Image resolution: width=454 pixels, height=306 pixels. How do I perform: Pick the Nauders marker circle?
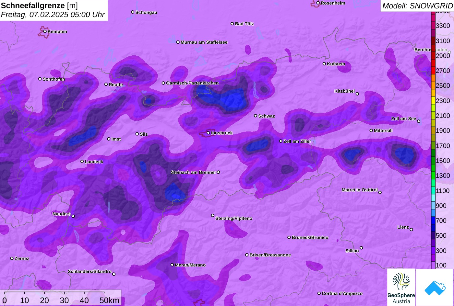pos(73,216)
